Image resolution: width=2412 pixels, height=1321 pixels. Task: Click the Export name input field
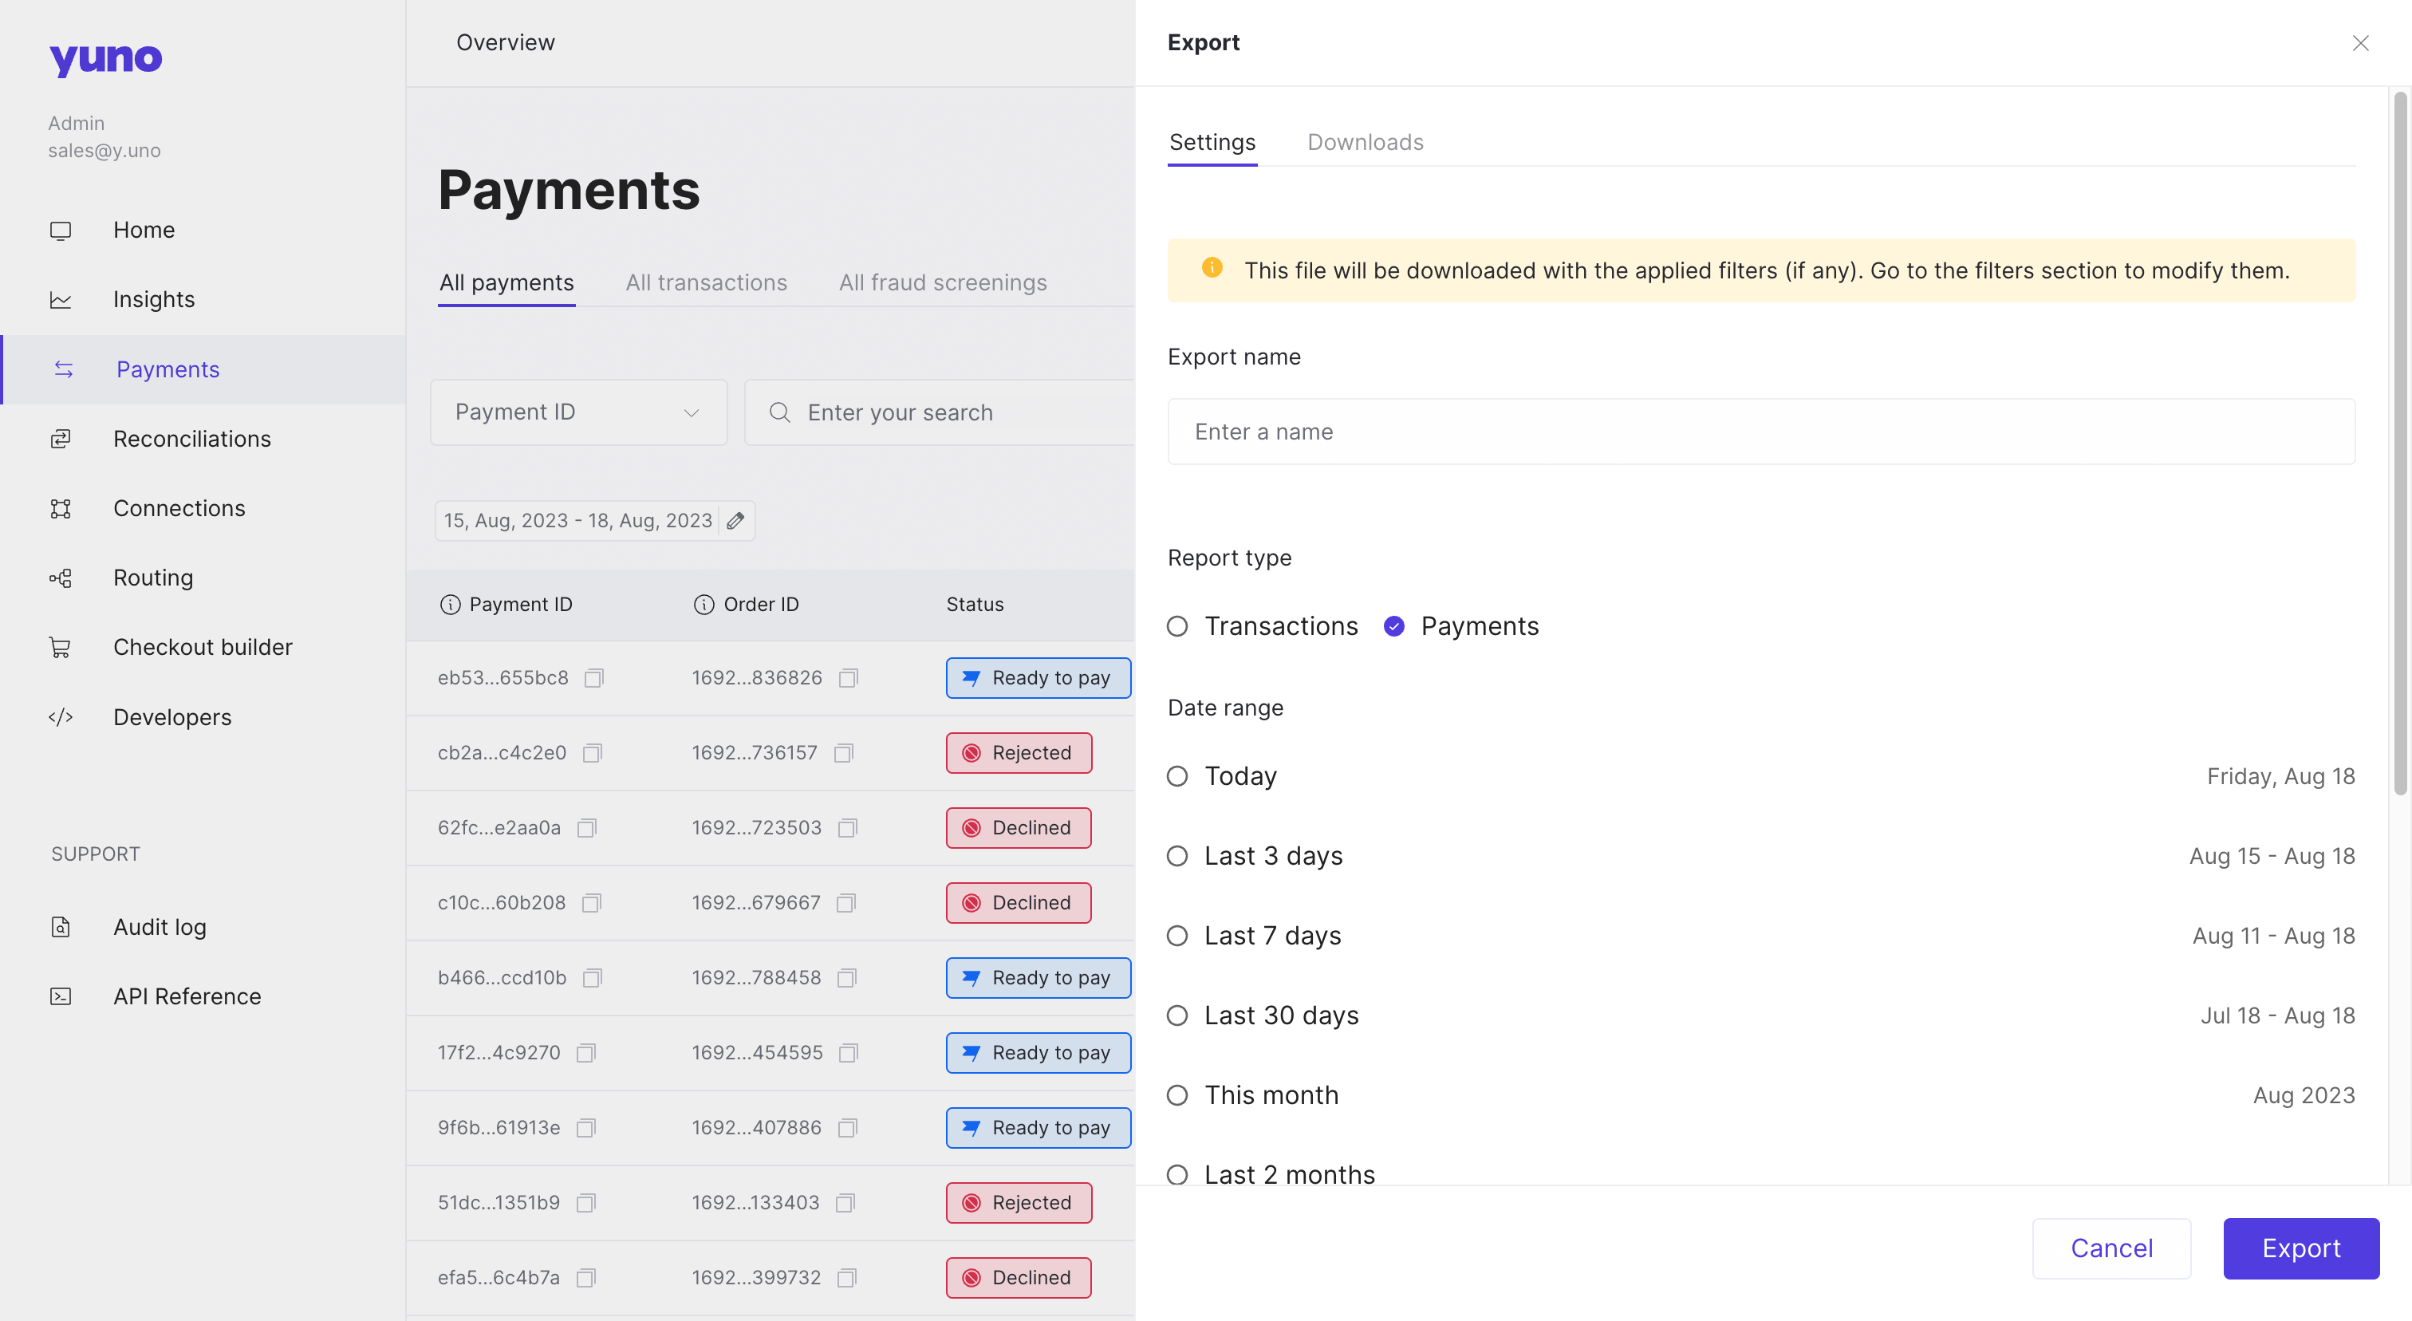(x=1760, y=432)
